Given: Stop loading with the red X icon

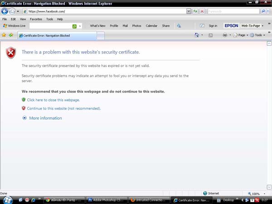Looking at the screenshot, I should coord(202,11).
